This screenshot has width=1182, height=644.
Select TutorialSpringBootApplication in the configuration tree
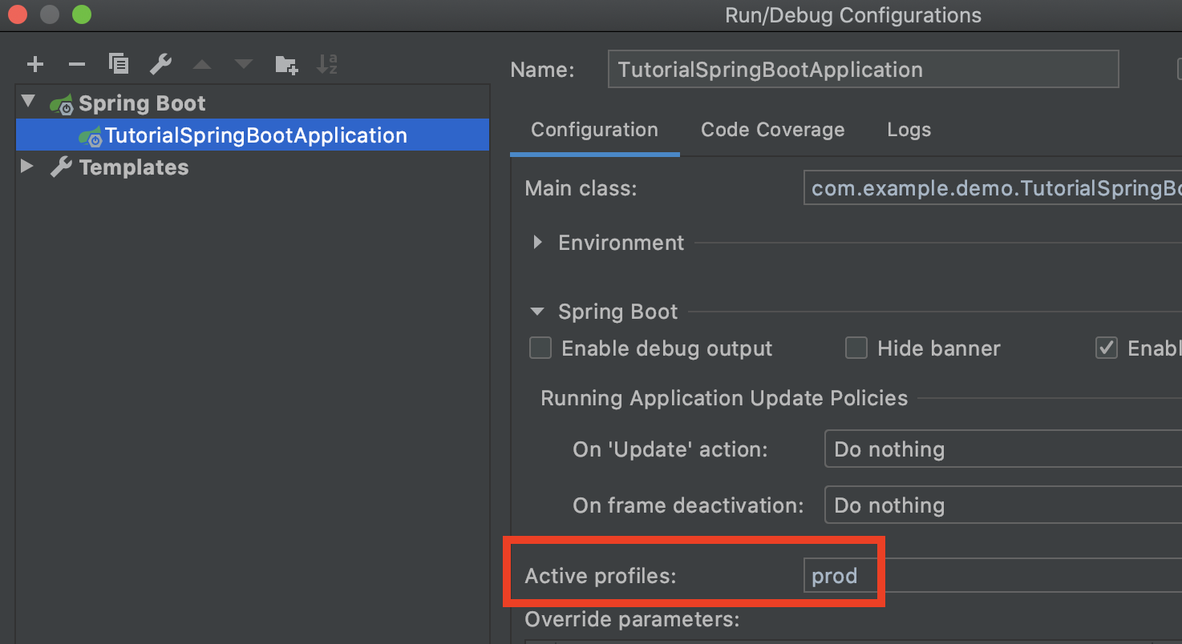pos(256,135)
